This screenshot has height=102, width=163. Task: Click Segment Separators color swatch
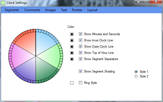(72, 59)
